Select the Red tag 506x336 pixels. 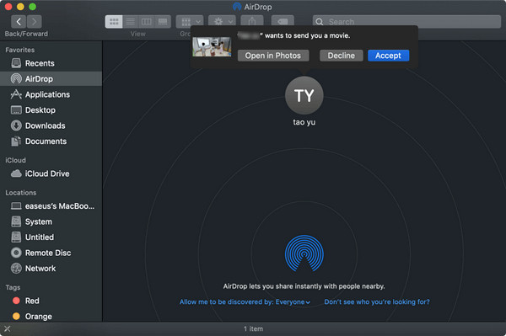pos(51,301)
